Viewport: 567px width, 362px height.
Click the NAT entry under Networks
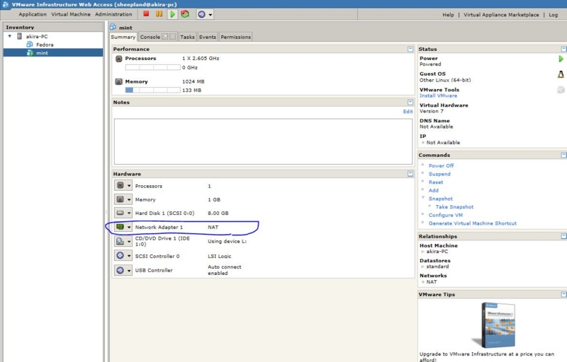(432, 282)
